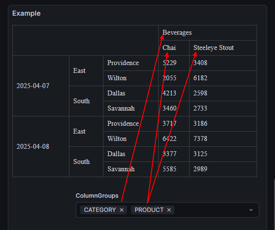
Task: Click the CATEGORY tag label
Action: pos(100,210)
